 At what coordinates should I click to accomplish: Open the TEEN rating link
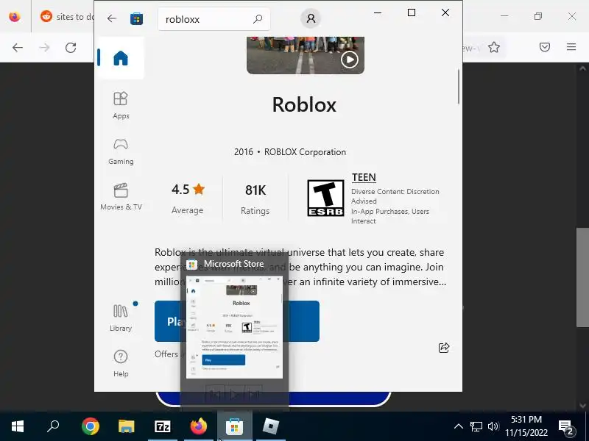[364, 177]
